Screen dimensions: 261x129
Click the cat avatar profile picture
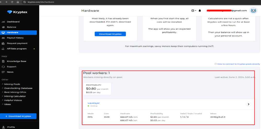click(x=253, y=11)
